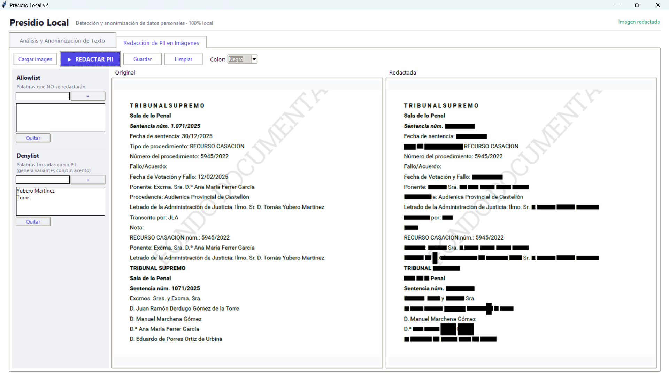Select Redacción de PII en Imágenes tab
Viewport: 669px width, 376px height.
click(x=161, y=43)
